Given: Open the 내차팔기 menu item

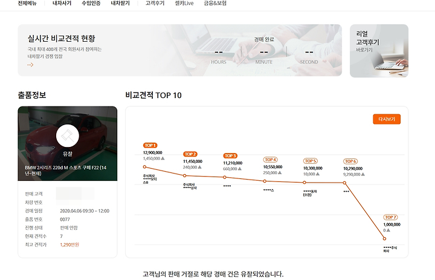Looking at the screenshot, I should click(120, 4).
